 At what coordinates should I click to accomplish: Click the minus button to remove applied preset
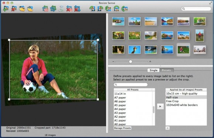click(168, 128)
